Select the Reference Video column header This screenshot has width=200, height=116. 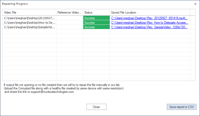tap(70, 13)
